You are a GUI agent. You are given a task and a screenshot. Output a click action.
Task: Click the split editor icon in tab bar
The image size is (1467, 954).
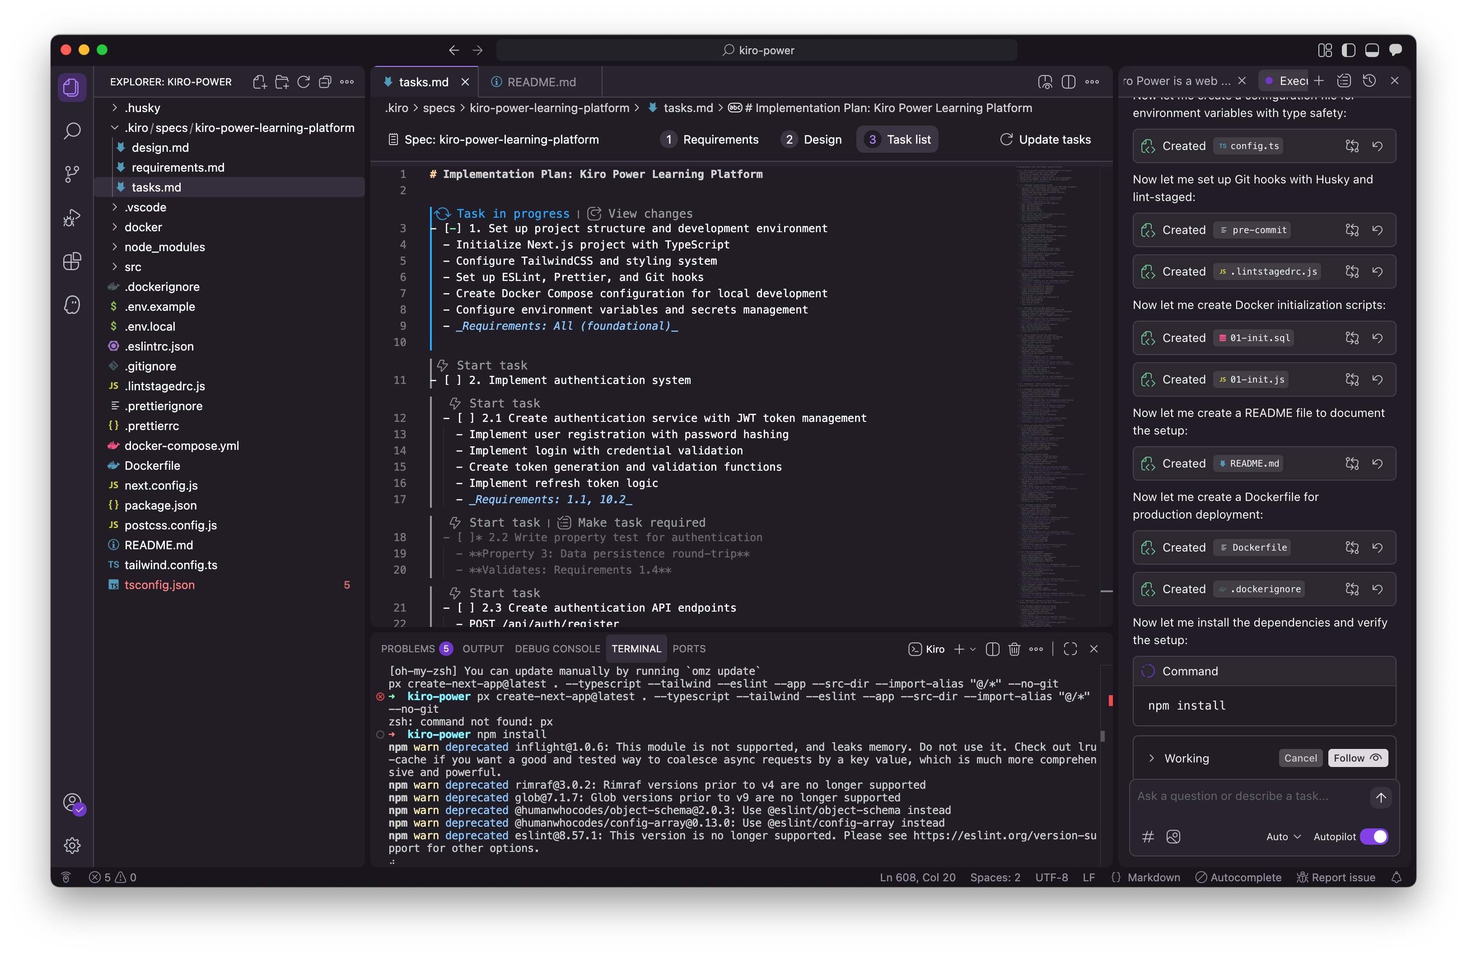click(1068, 82)
